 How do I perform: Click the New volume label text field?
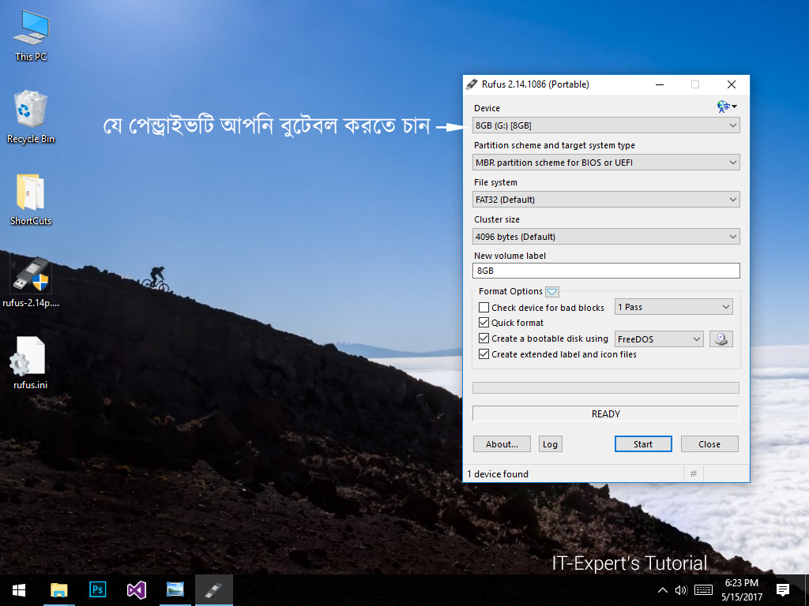606,271
